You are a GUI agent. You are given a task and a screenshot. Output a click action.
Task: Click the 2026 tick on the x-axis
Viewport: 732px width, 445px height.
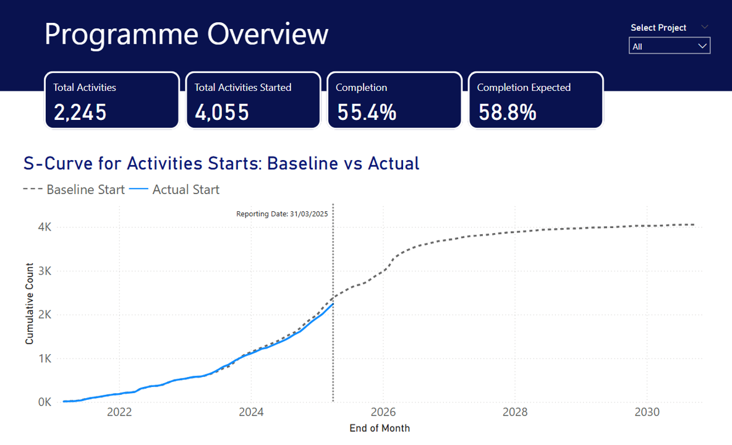coord(383,412)
